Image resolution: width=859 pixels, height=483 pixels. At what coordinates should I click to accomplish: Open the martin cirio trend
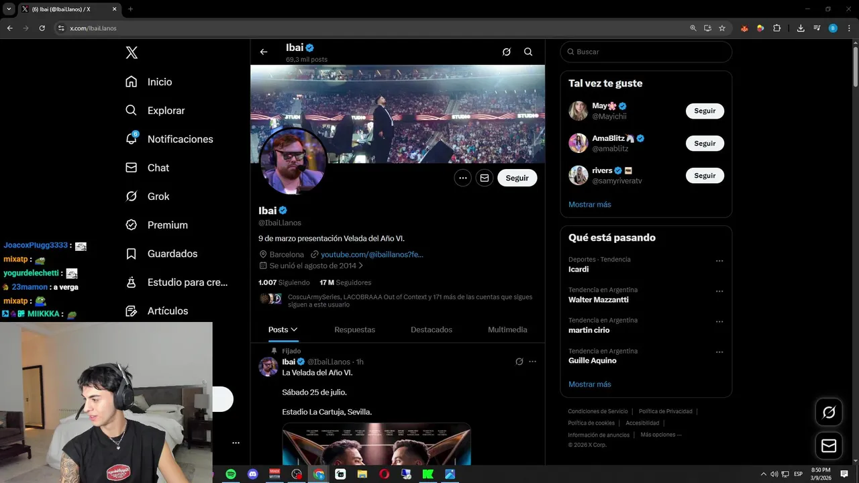tap(589, 330)
